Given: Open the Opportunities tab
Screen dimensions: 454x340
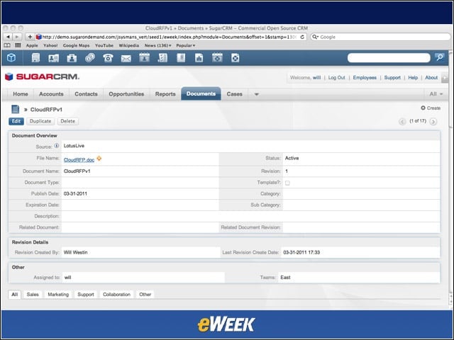Looking at the screenshot, I should [126, 94].
